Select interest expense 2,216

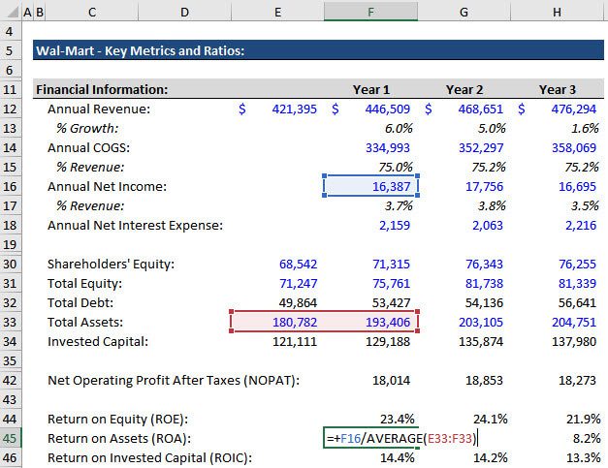tap(581, 225)
